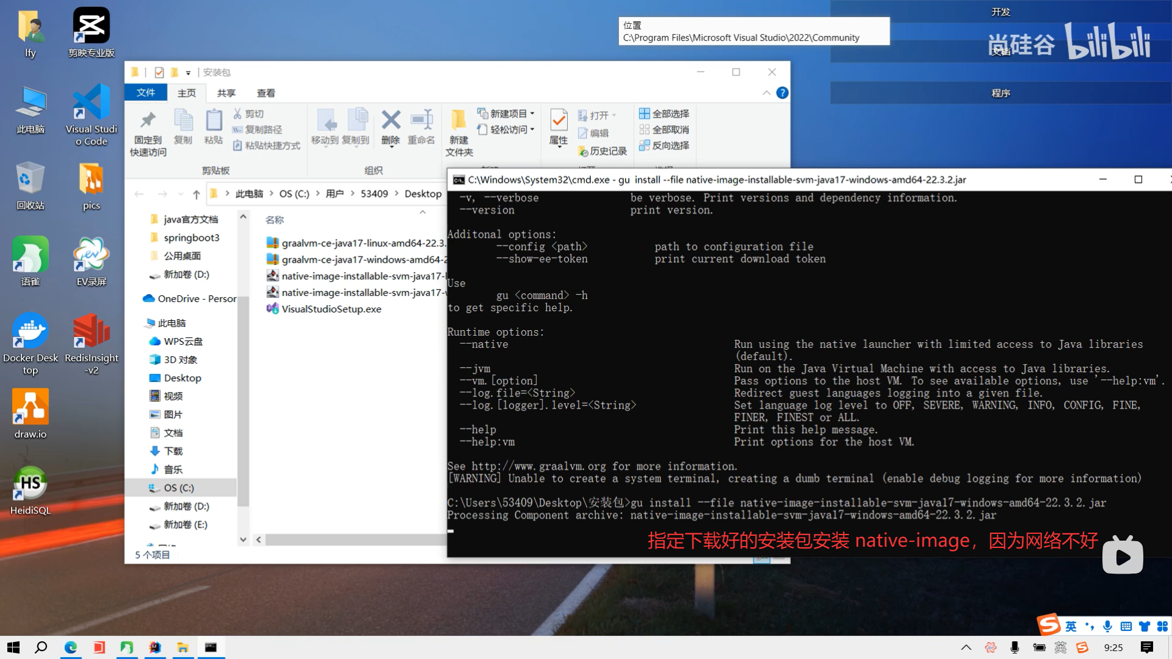Expand Easy Access (轻松访问) dropdown
This screenshot has width=1172, height=659.
pyautogui.click(x=507, y=129)
